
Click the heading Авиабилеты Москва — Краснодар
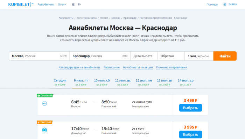coord(122,28)
